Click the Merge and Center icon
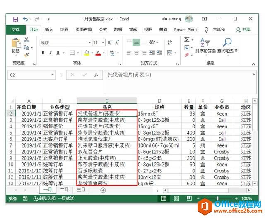 (x=170, y=53)
